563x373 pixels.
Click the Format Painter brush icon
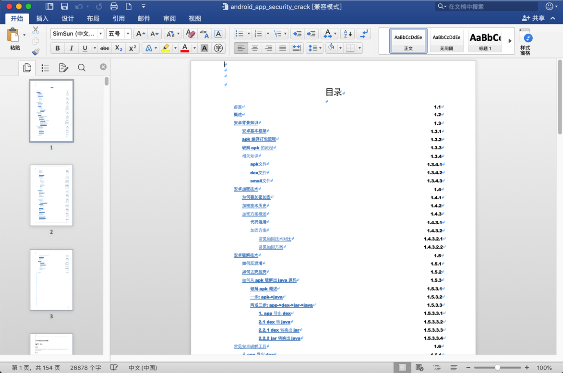click(x=36, y=52)
